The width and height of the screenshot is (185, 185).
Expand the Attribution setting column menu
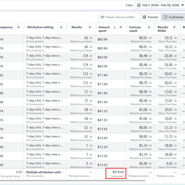pos(61,27)
